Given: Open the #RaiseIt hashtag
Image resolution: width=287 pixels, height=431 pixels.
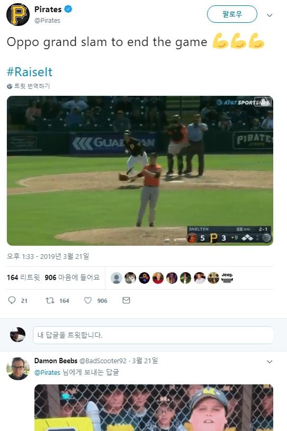Looking at the screenshot, I should [x=30, y=72].
